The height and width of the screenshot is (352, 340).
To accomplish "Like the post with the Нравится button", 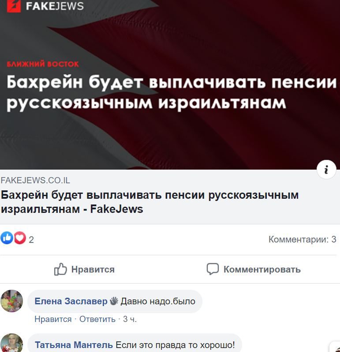I will click(x=84, y=269).
